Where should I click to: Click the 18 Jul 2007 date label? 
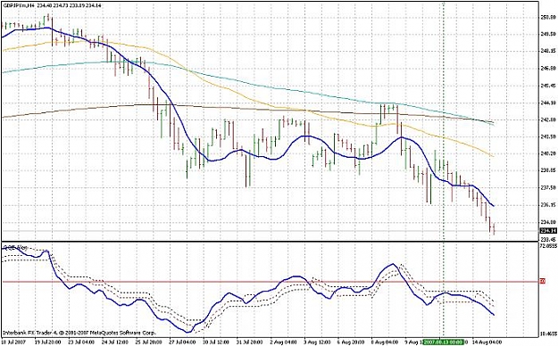point(12,342)
